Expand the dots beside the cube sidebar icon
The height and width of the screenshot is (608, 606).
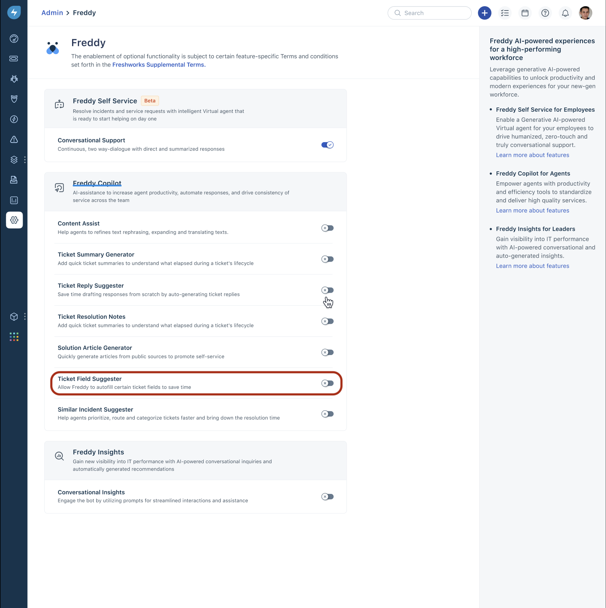tap(25, 316)
